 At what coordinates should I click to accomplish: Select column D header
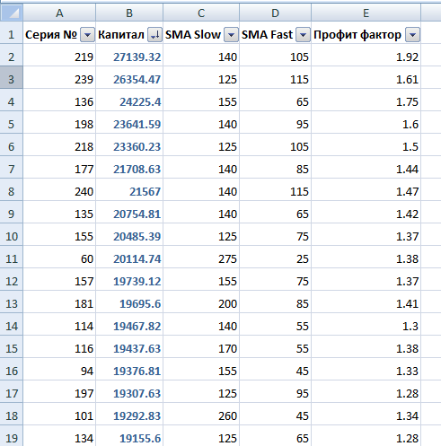(275, 13)
